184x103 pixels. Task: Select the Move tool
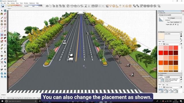2,35
